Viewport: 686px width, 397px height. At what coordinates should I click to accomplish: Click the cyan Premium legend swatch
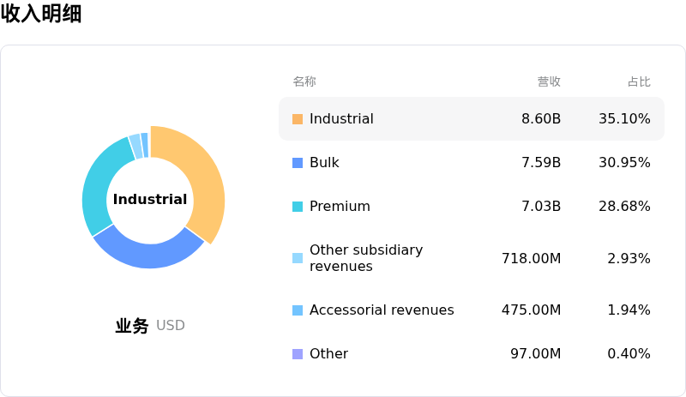click(298, 207)
